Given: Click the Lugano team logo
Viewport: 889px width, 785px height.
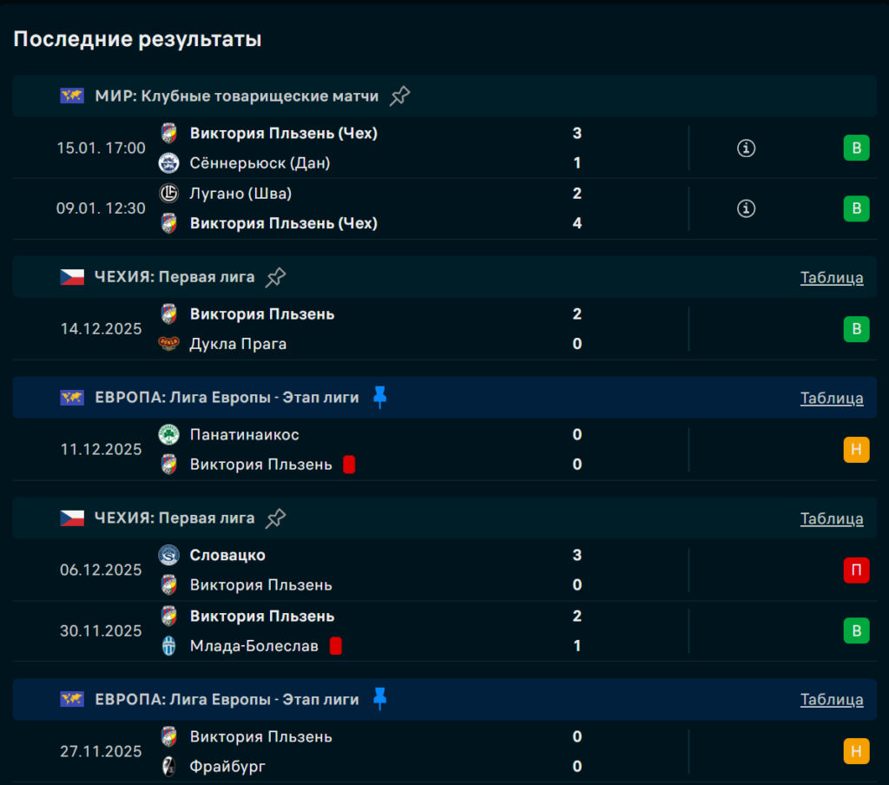Looking at the screenshot, I should click(169, 194).
